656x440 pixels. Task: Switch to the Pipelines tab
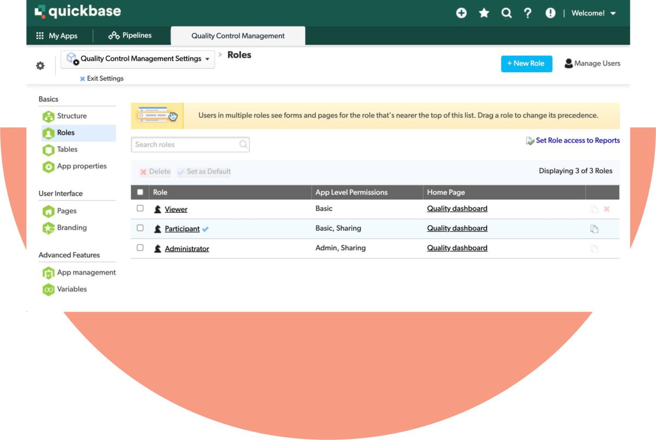coord(130,36)
